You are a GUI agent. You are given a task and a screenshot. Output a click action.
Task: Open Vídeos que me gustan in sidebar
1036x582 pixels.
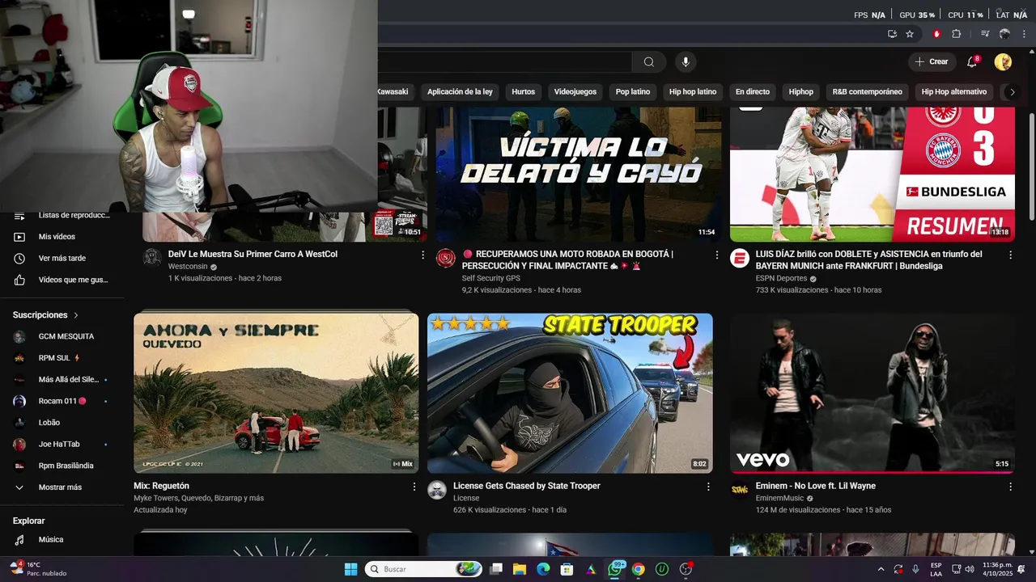62,280
